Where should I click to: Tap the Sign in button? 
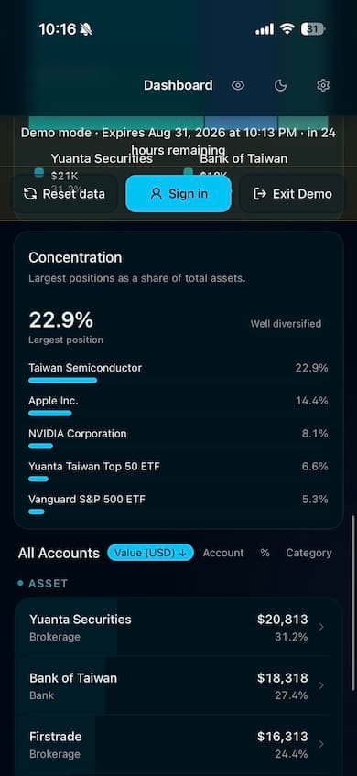pyautogui.click(x=178, y=193)
